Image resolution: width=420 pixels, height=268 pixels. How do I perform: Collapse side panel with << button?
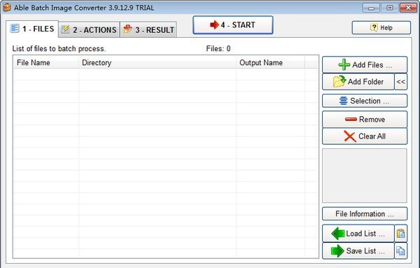(400, 82)
